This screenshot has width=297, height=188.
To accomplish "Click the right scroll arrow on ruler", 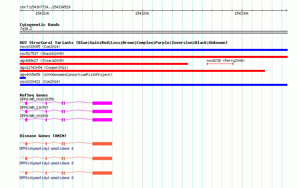I will tap(286, 10).
